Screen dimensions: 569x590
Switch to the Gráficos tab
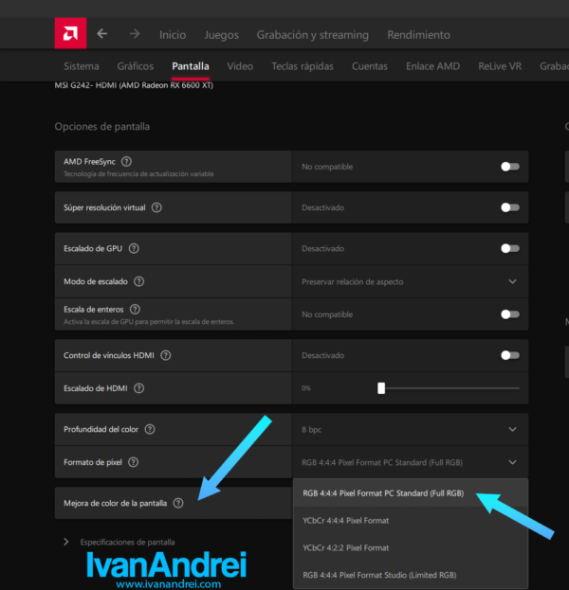[136, 66]
